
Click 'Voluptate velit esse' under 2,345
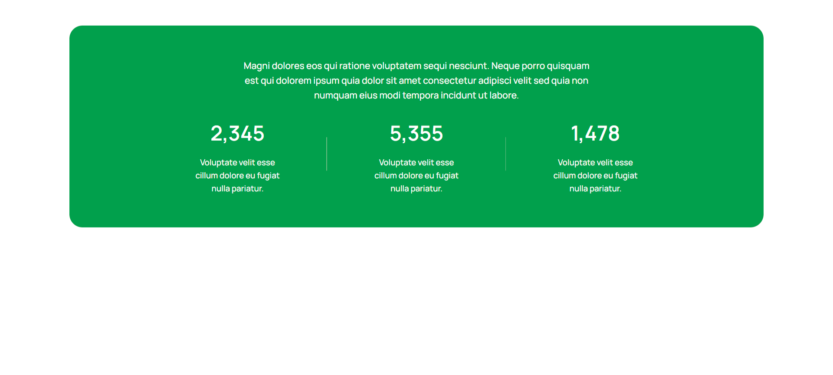[237, 162]
